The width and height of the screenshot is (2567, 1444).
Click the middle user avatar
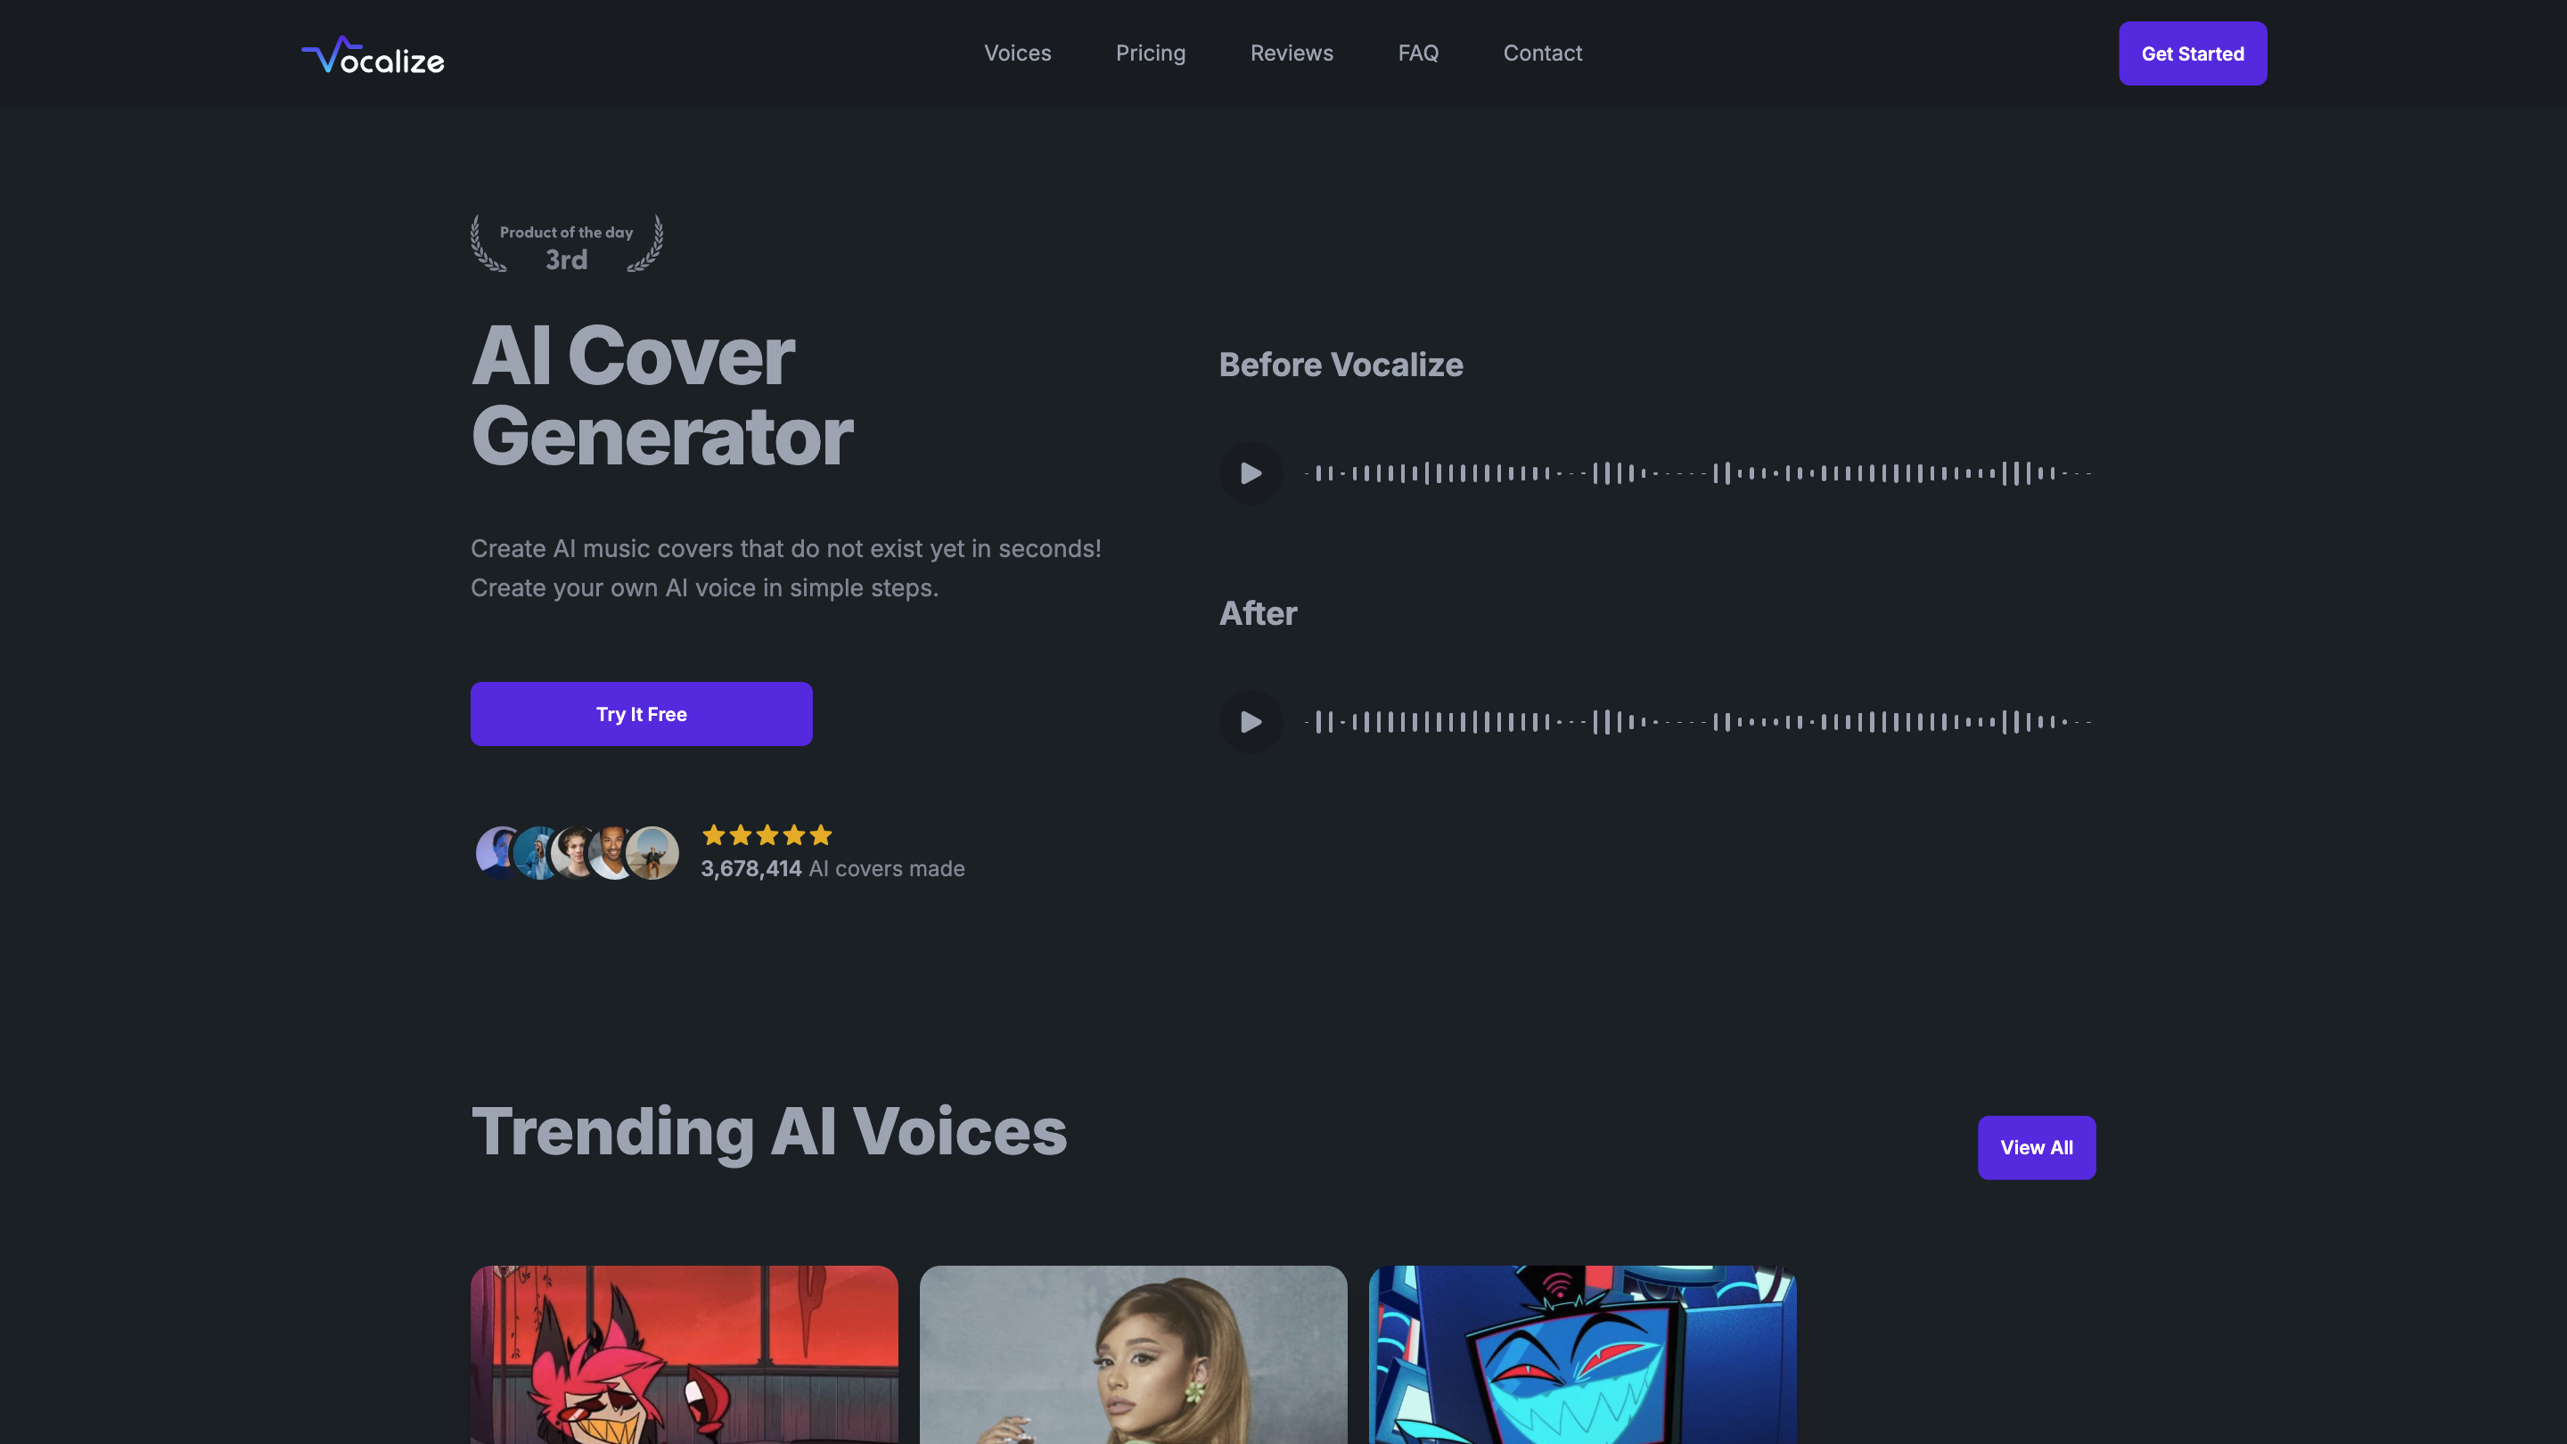click(575, 853)
